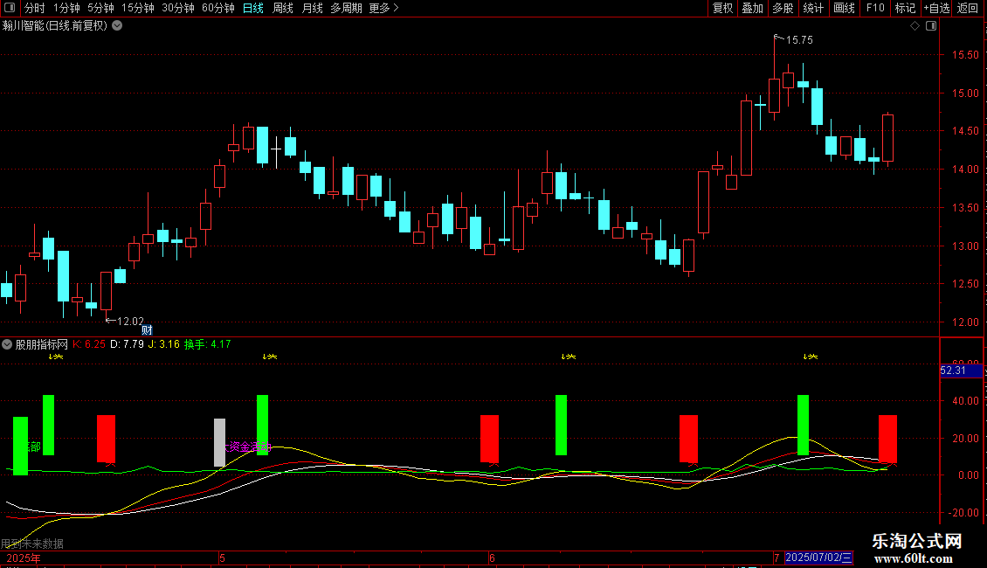Expand the 瀚川智能 chart title dropdown
The width and height of the screenshot is (987, 568).
pyautogui.click(x=117, y=26)
